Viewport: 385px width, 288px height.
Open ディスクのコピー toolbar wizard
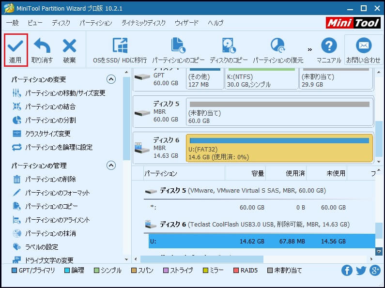coord(229,50)
